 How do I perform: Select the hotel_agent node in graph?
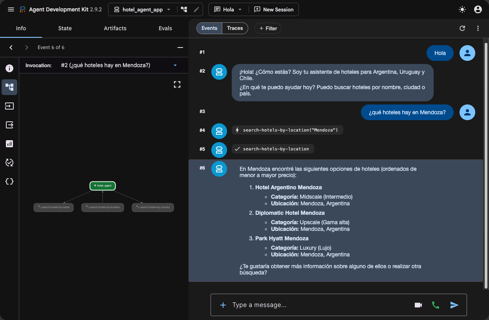(103, 186)
